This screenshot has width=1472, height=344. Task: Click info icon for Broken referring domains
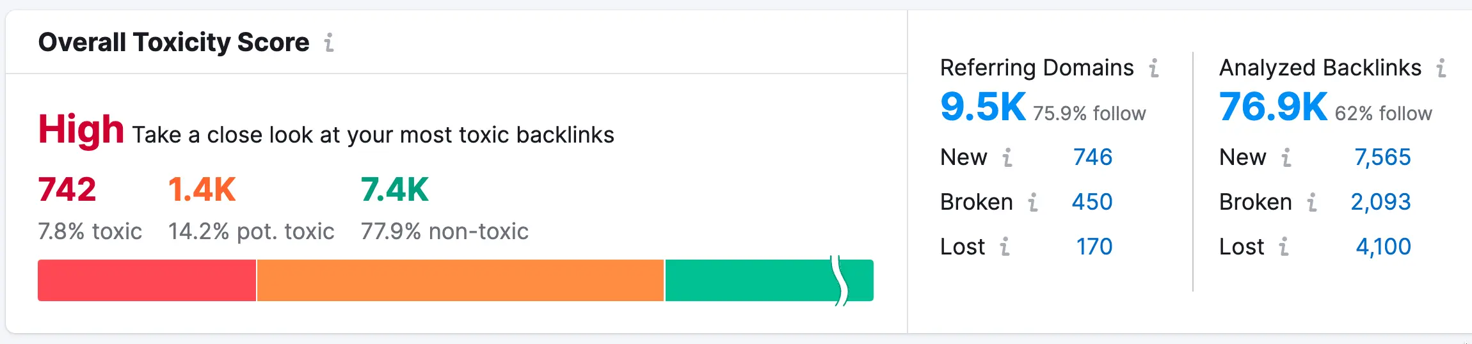[x=1033, y=202]
